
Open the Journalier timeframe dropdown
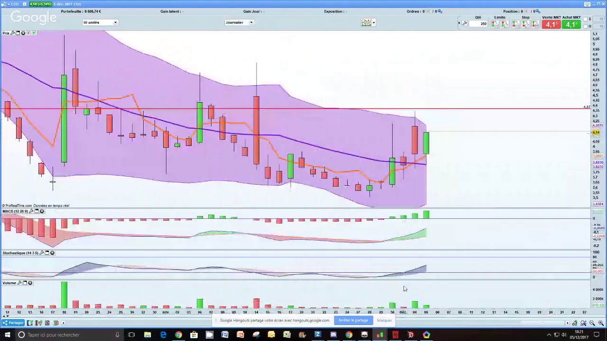tap(239, 22)
